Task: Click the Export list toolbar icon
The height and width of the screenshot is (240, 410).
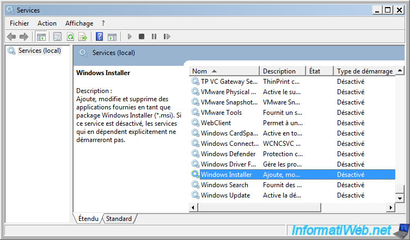Action: (83, 36)
